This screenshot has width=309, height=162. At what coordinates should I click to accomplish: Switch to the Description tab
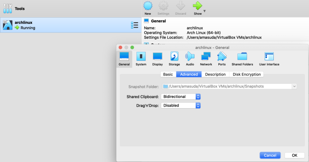tap(215, 74)
